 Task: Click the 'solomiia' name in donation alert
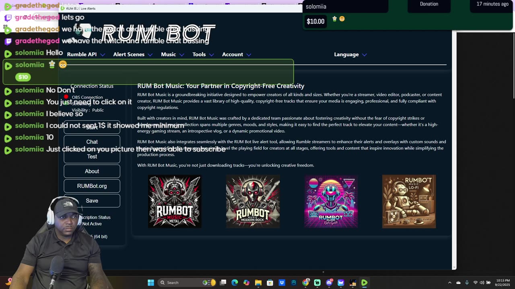316,6
